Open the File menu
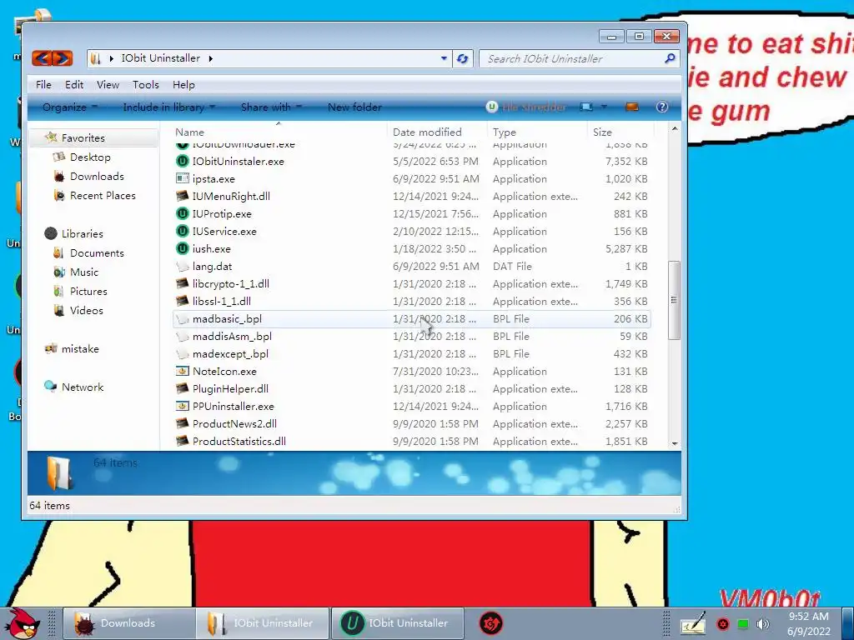 [43, 84]
